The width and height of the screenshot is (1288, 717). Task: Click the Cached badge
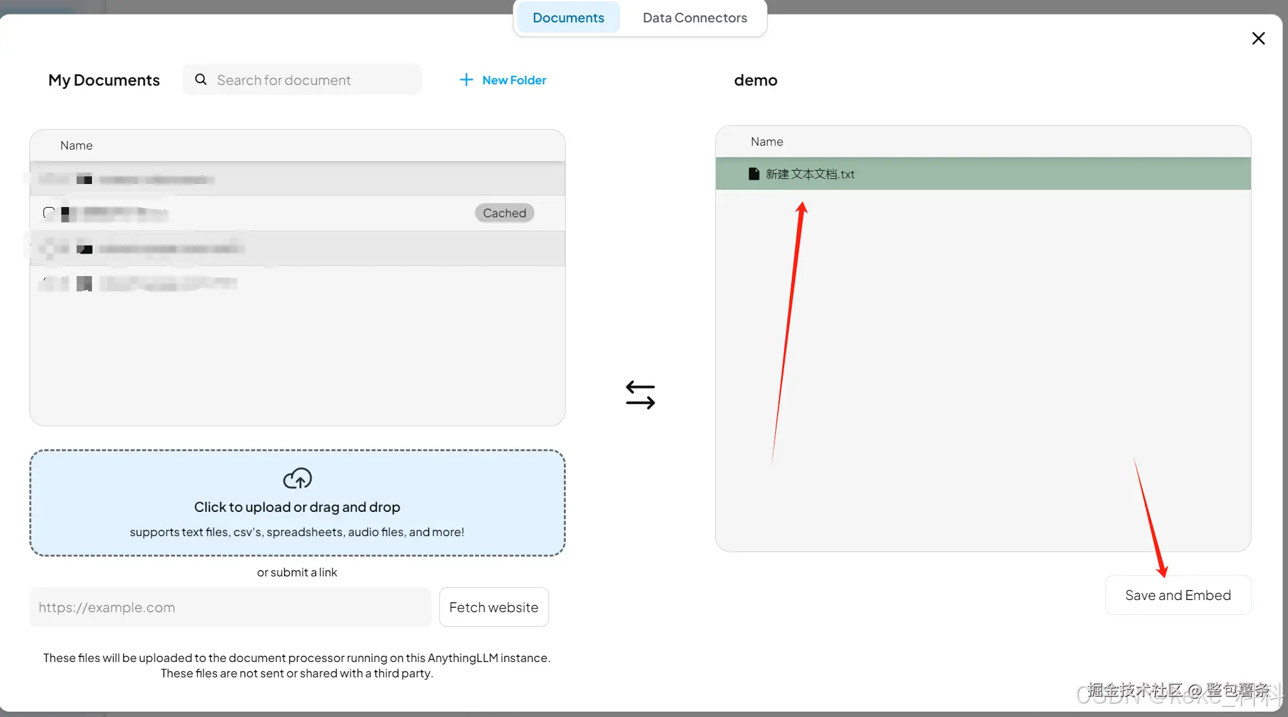tap(504, 213)
